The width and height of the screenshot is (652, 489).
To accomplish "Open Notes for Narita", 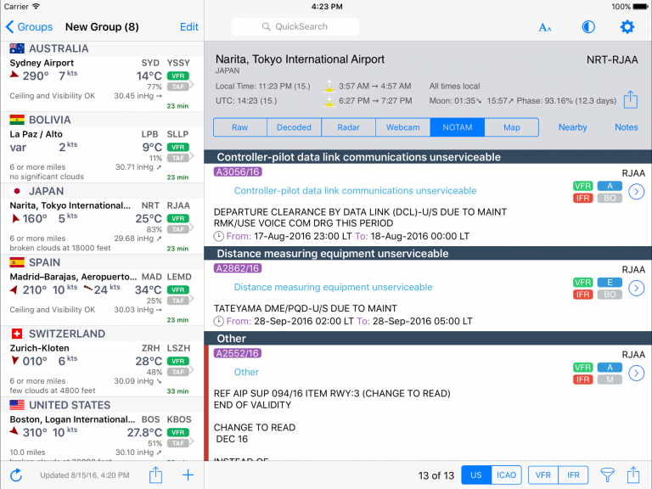I will [x=627, y=127].
